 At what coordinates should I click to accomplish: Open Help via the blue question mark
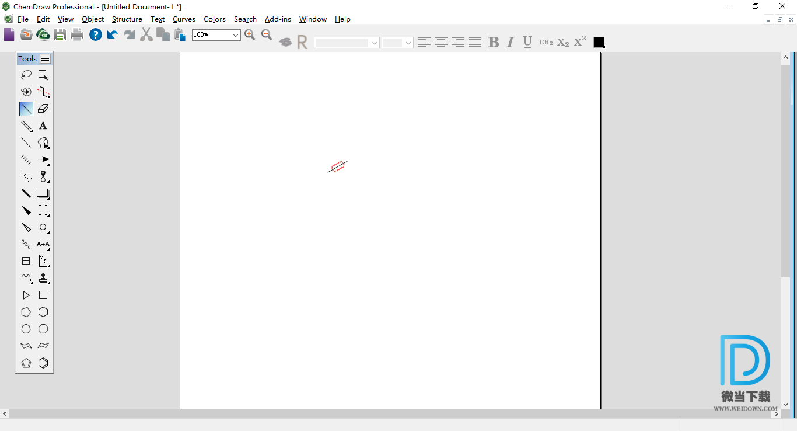point(96,35)
